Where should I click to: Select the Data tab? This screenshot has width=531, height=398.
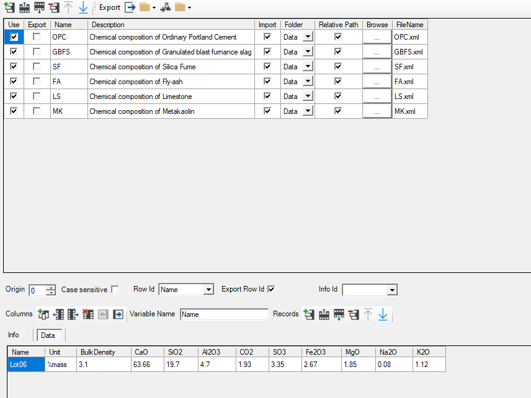click(x=48, y=335)
